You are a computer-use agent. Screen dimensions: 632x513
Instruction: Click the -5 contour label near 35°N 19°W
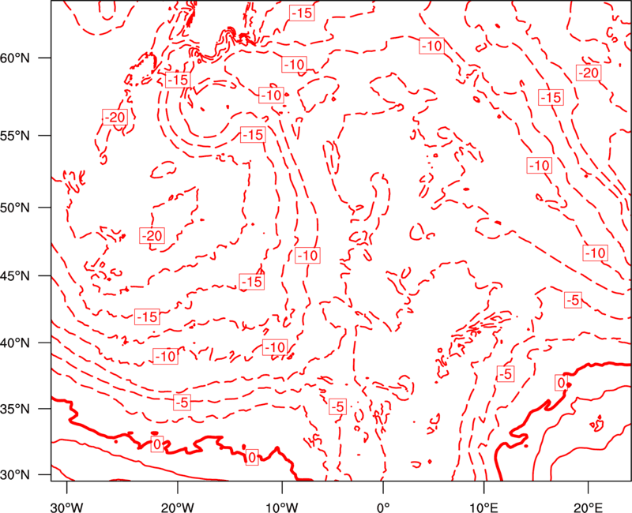pos(182,402)
